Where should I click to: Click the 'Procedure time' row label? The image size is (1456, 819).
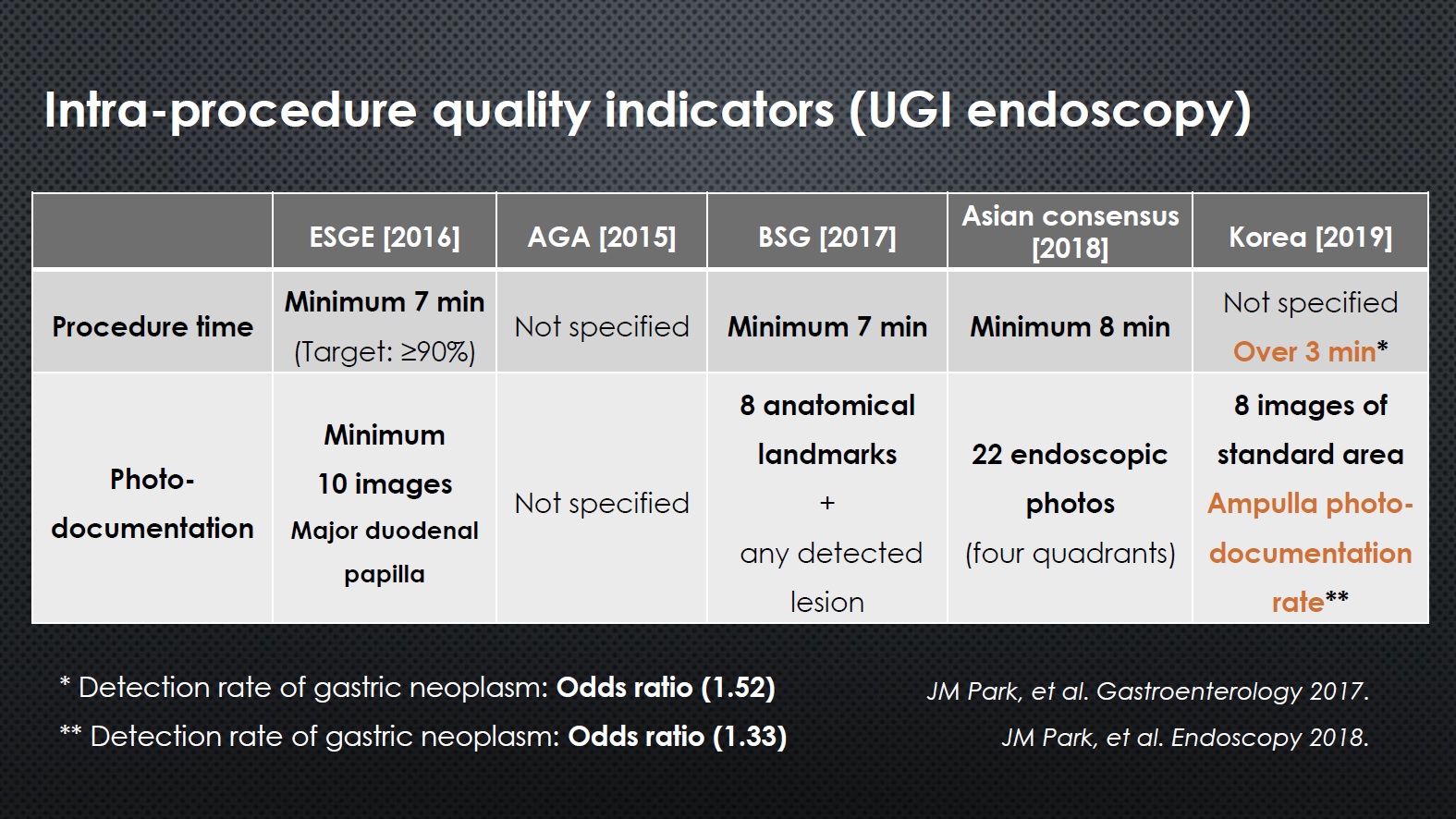[153, 326]
